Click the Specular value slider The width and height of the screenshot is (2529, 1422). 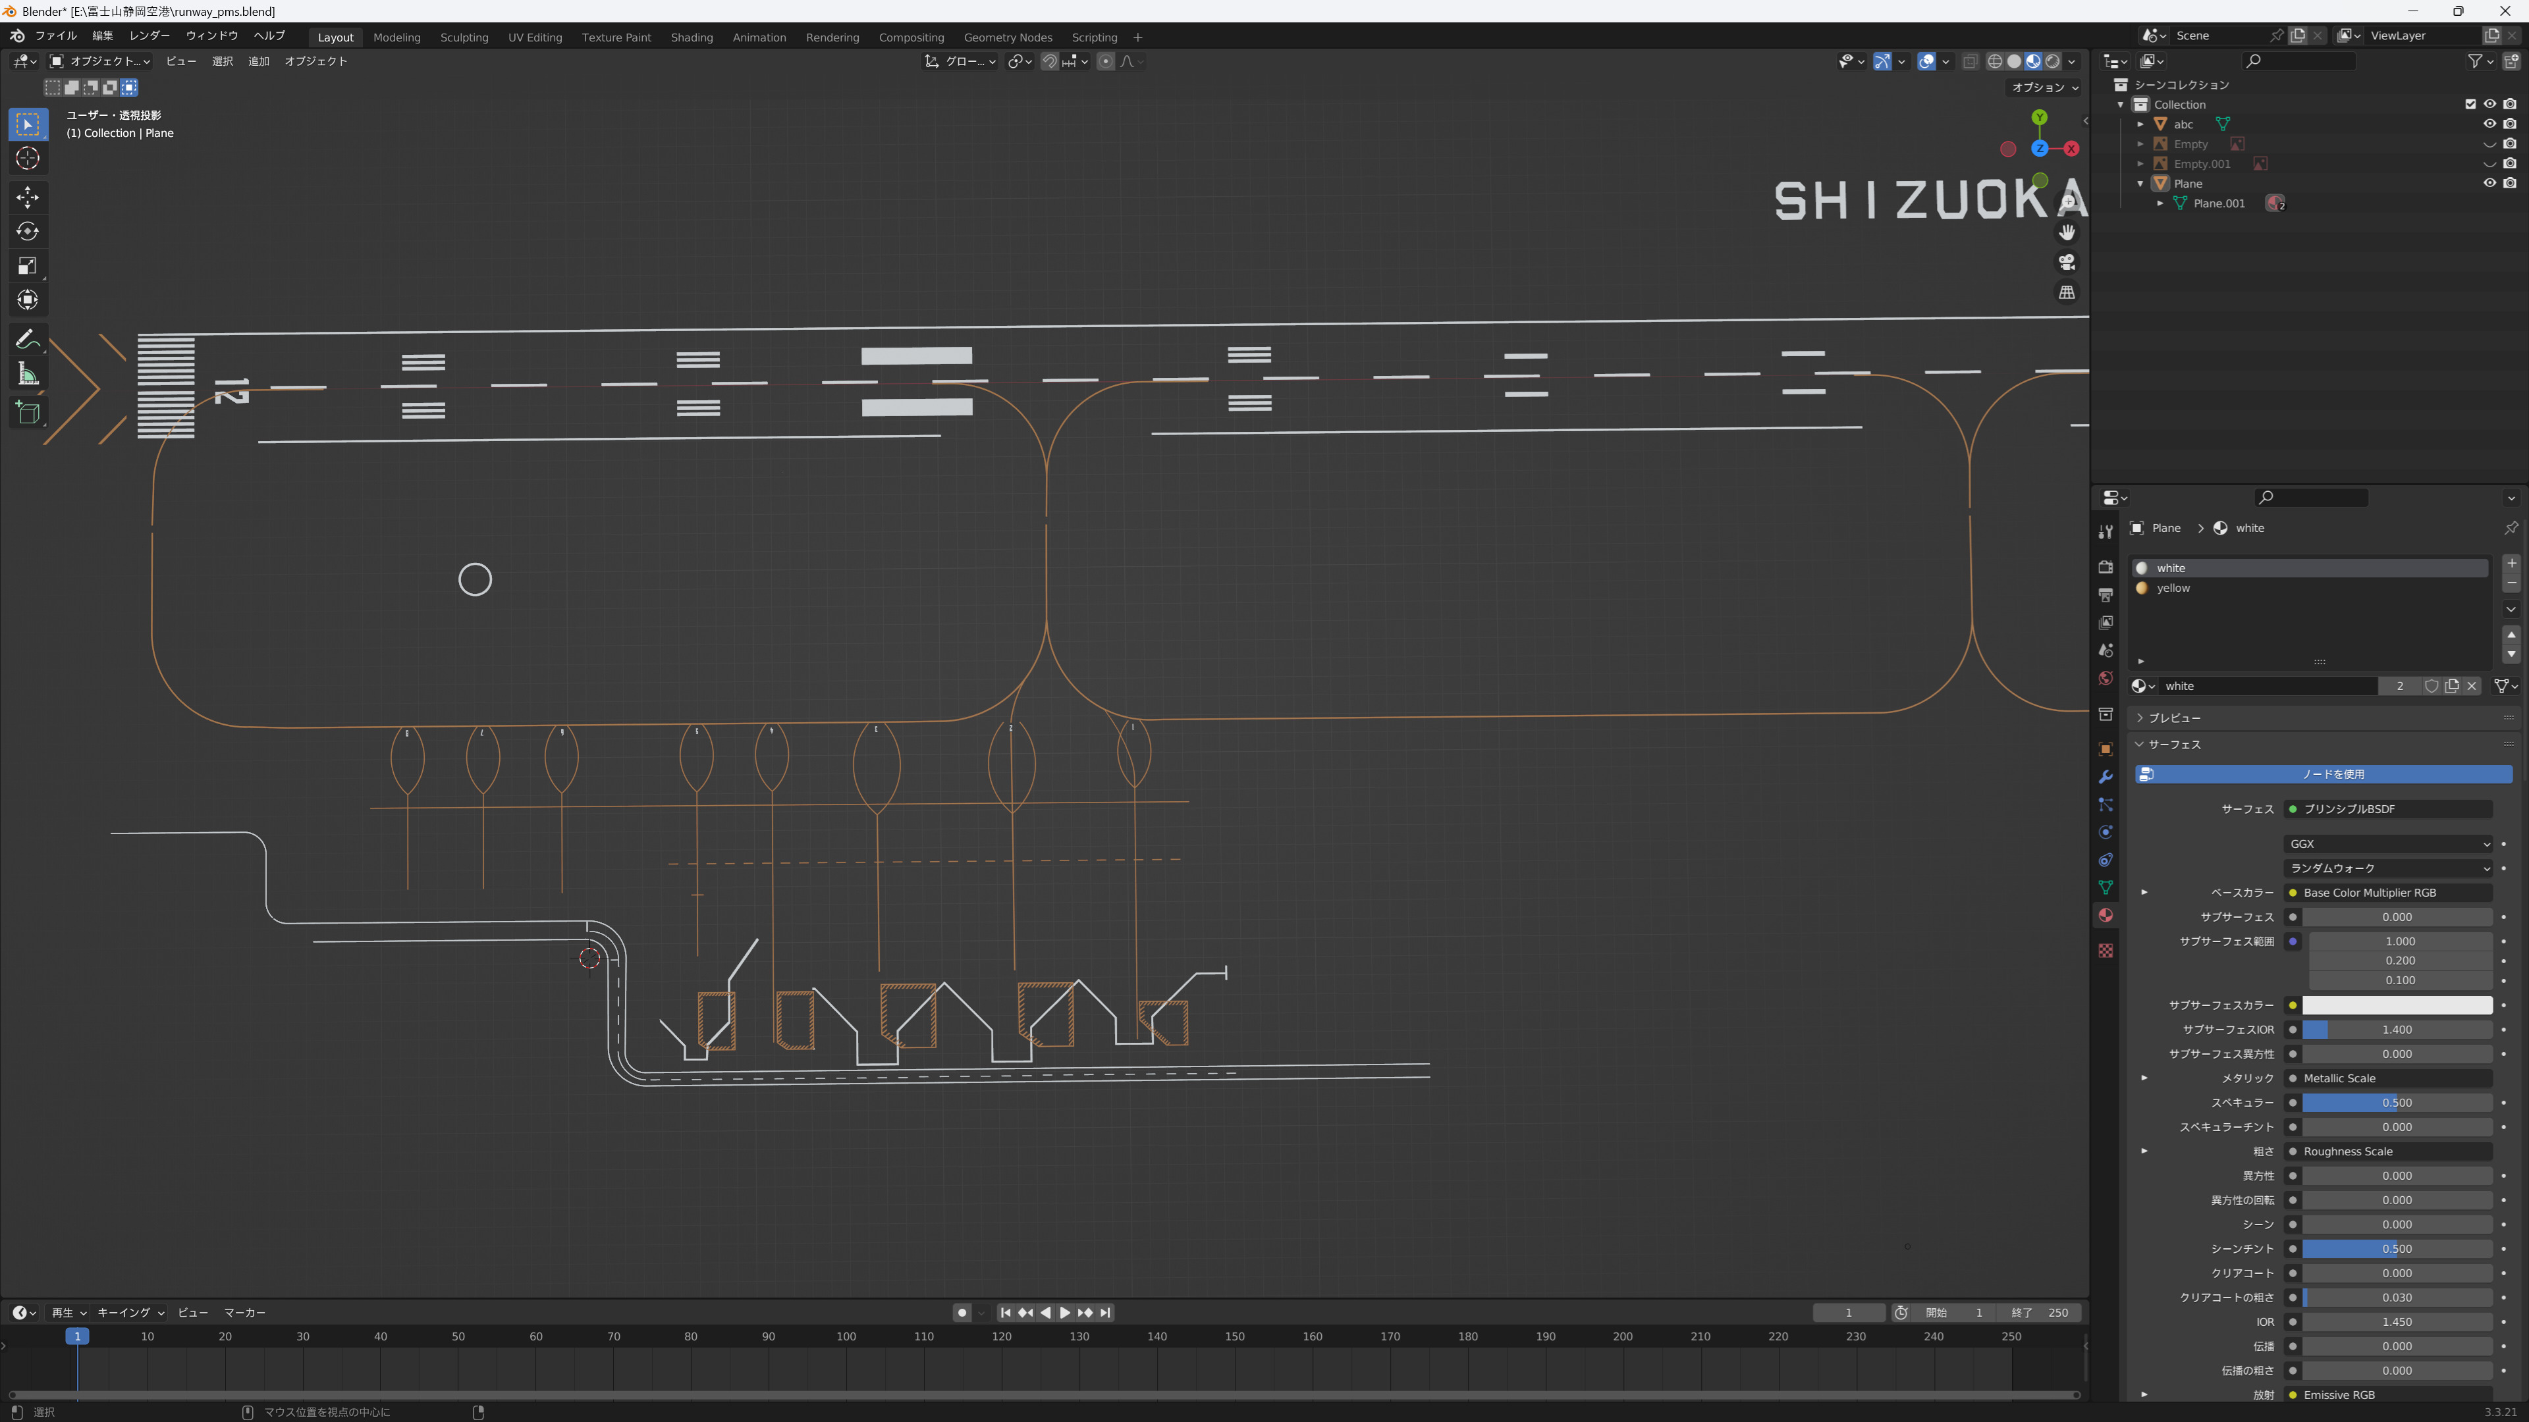(x=2397, y=1103)
